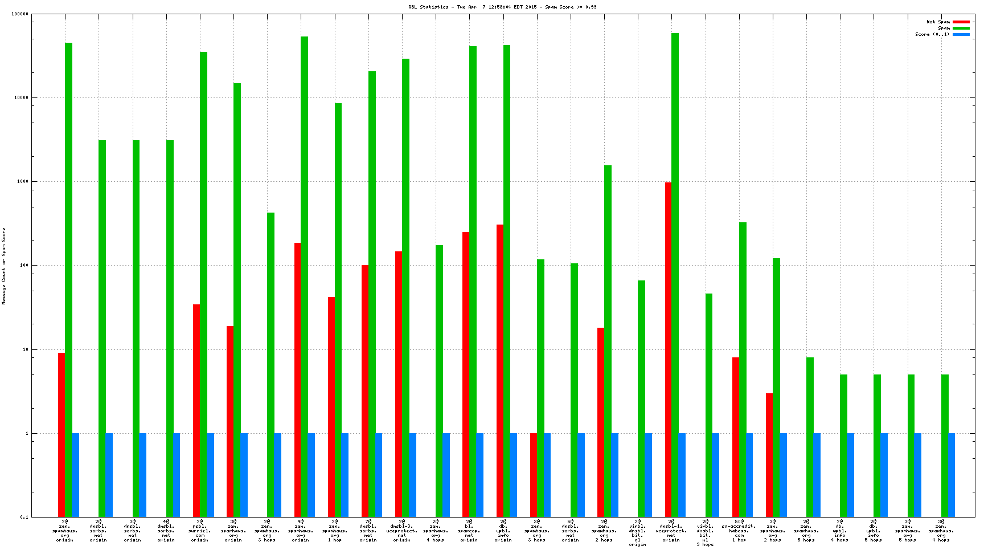Select the green spam bar for dnsbl-1.uceprotect.net
This screenshot has height=554, width=984.
click(675, 274)
